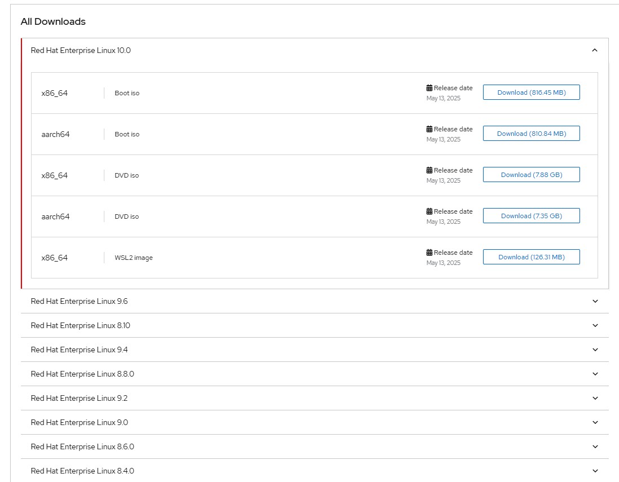The height and width of the screenshot is (482, 619).
Task: Expand Red Hat Enterprise Linux 8.10
Action: coord(315,325)
